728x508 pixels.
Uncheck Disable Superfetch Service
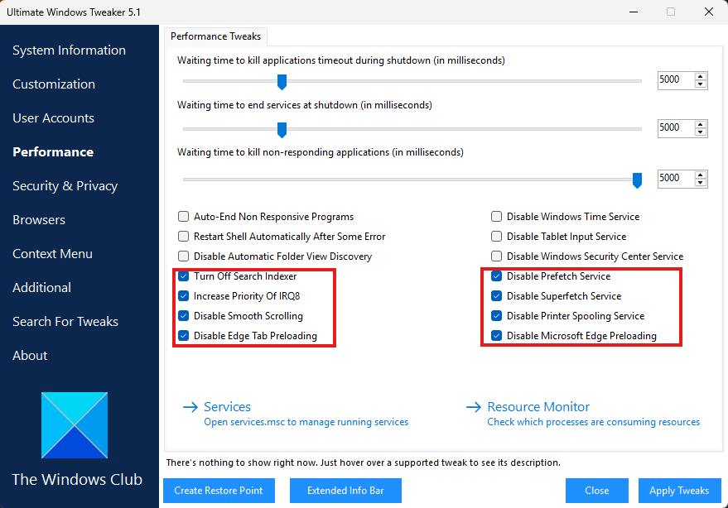497,296
